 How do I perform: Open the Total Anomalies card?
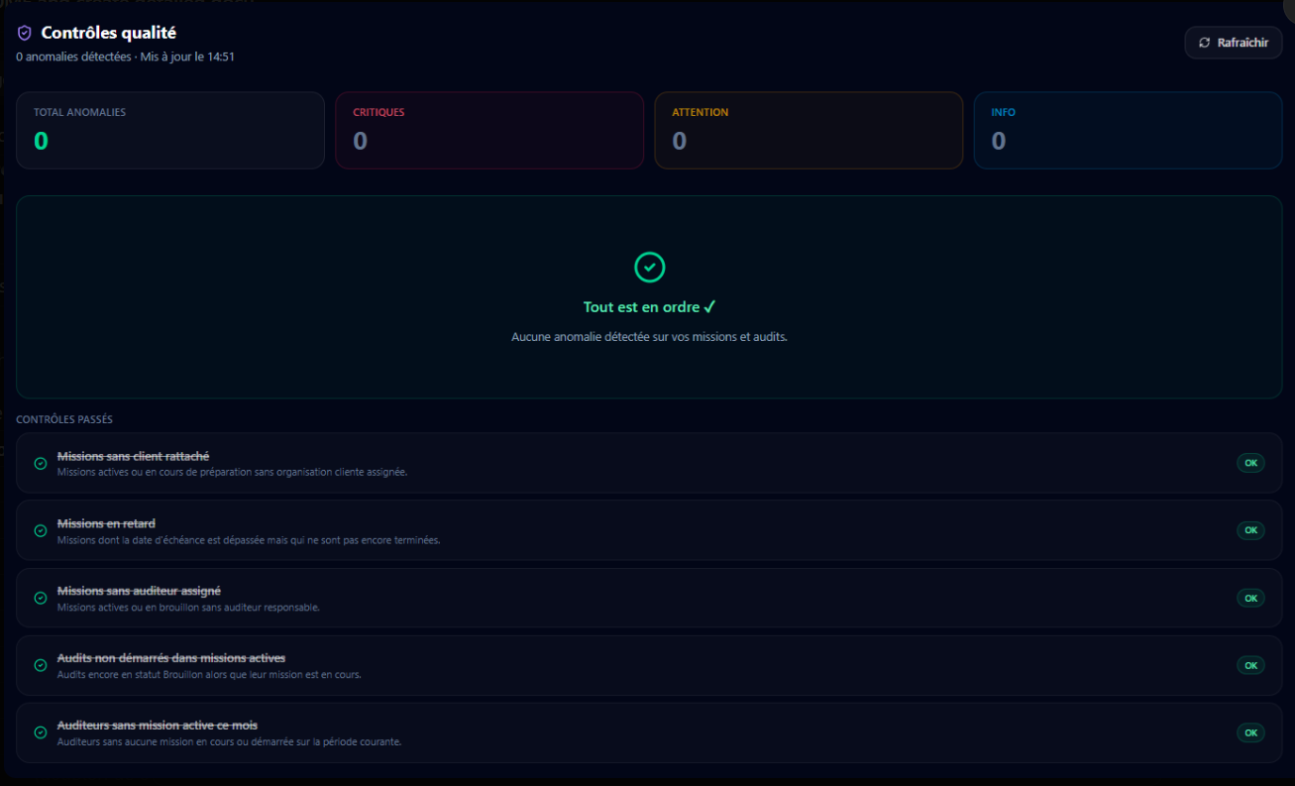[x=170, y=130]
